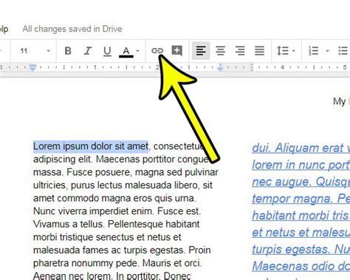Open the linked text 'turpis egestas. Nu'

pyautogui.click(x=301, y=249)
